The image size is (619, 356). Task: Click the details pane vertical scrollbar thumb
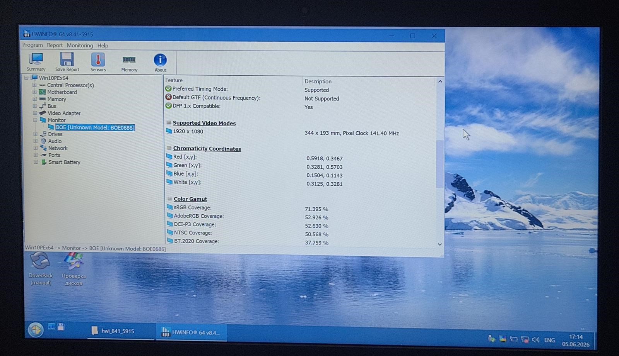pyautogui.click(x=439, y=164)
